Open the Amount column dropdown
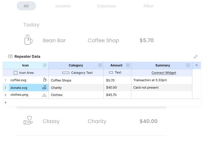The height and width of the screenshot is (143, 208). pyautogui.click(x=128, y=65)
